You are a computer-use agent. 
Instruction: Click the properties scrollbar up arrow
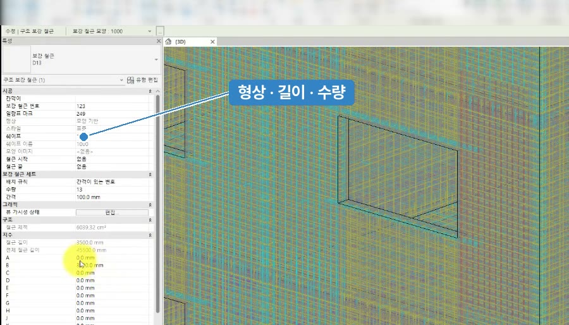tap(158, 91)
